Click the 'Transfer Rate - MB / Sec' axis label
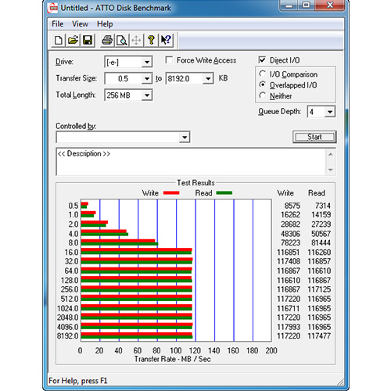The image size is (391, 391). [173, 359]
